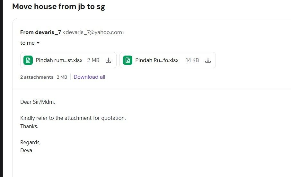The image size is (291, 177).
Task: Click the '2 attachments' label
Action: [37, 77]
